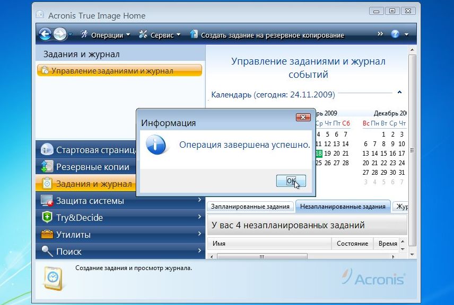Click the Сервис tools icon
The width and height of the screenshot is (454, 305).
[x=143, y=34]
